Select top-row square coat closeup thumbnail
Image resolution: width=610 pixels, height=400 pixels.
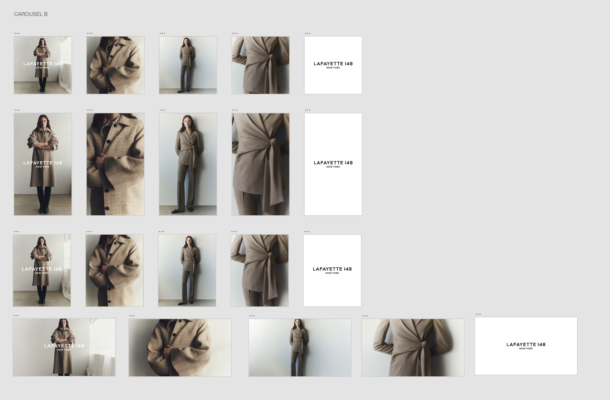(115, 65)
